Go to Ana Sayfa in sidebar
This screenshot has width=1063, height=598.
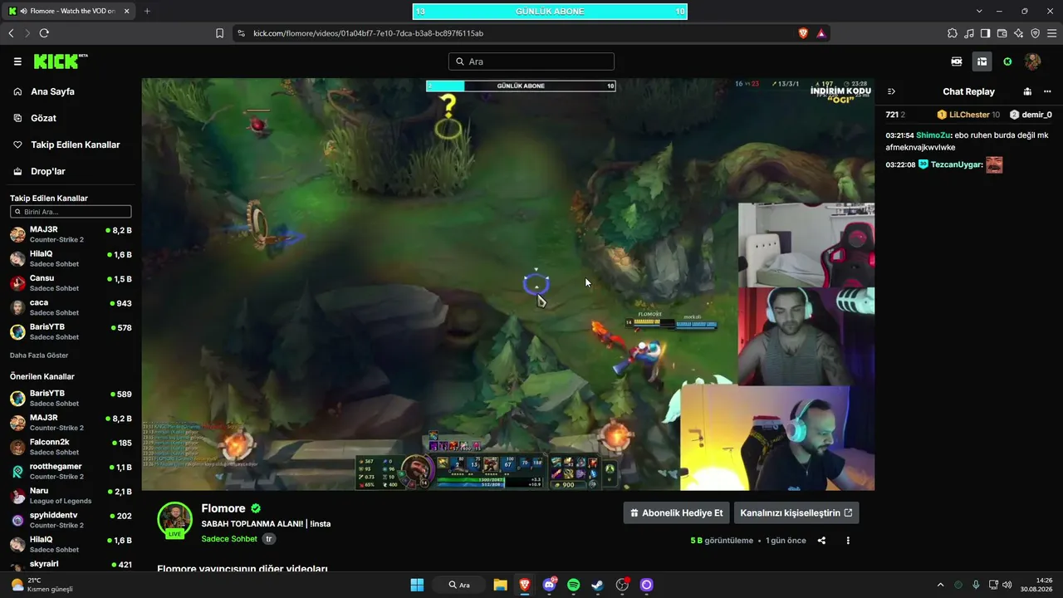coord(52,91)
